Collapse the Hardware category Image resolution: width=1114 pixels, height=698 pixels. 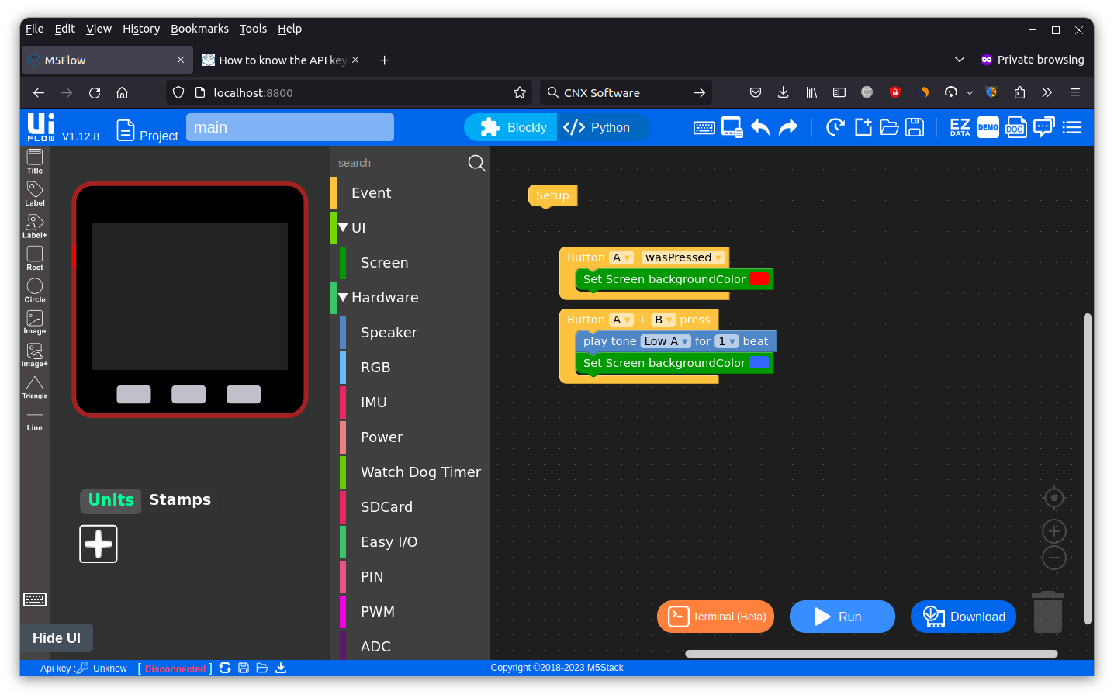(343, 298)
